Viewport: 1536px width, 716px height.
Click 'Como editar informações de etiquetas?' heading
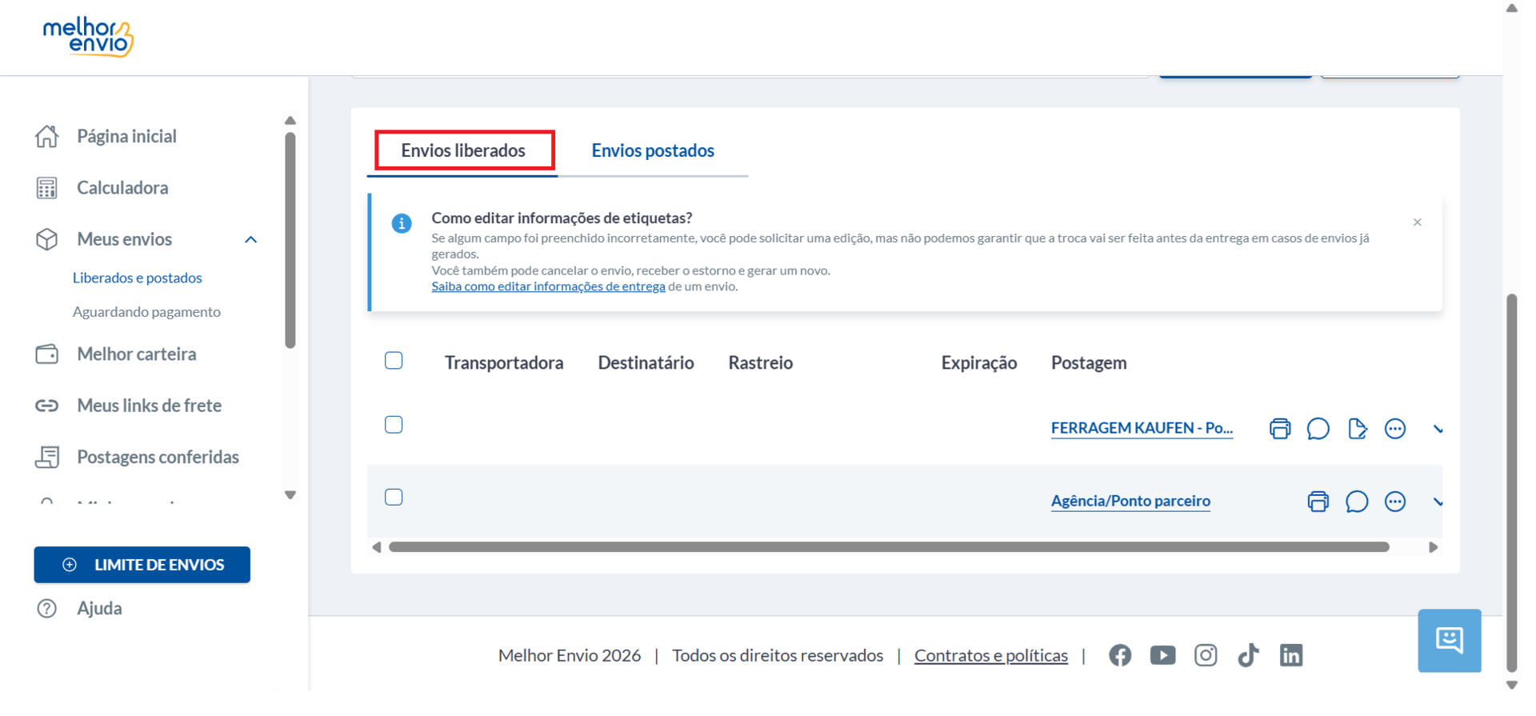[562, 218]
